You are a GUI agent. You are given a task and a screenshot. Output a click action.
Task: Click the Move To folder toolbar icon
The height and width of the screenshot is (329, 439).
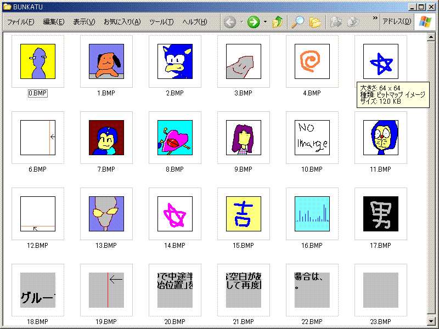(x=336, y=22)
